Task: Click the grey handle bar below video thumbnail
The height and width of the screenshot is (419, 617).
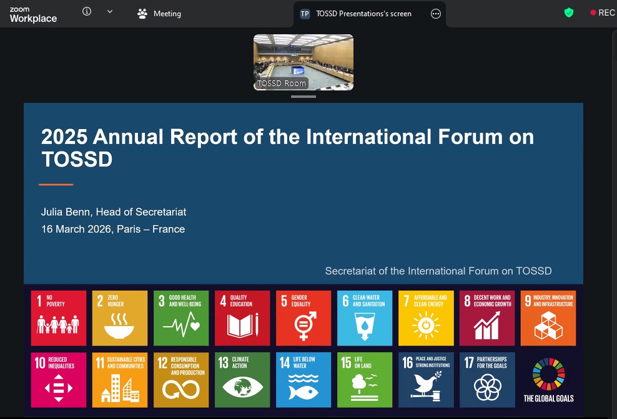Action: coord(303,97)
